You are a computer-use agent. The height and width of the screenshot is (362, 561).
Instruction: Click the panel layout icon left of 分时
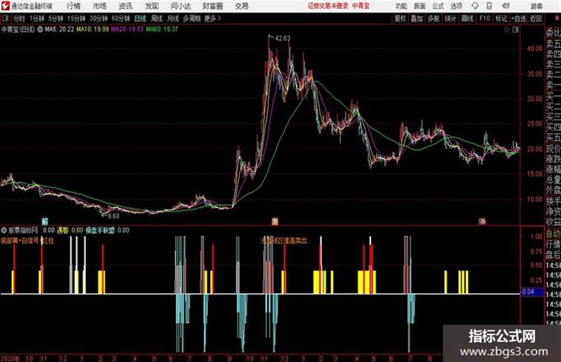coord(5,18)
